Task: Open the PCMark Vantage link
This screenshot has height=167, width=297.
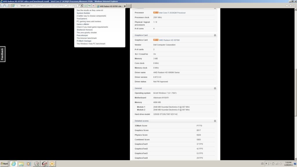Action: click(x=84, y=41)
